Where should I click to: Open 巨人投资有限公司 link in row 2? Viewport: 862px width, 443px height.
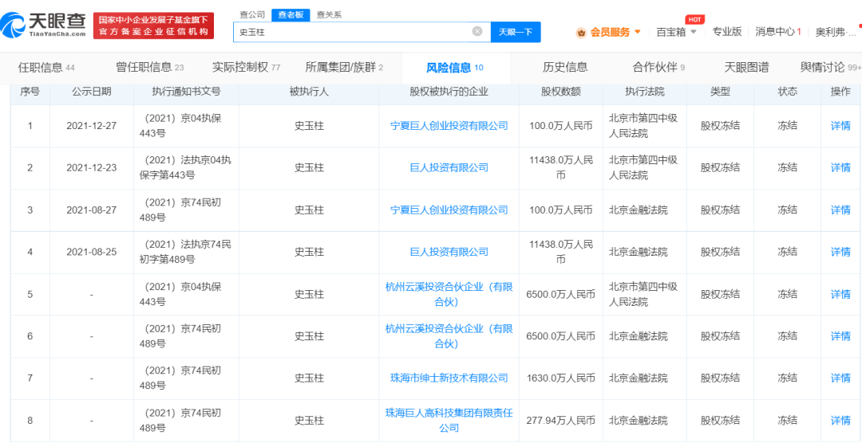449,168
